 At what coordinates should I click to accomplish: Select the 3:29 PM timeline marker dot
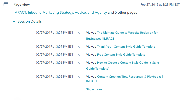79,33
